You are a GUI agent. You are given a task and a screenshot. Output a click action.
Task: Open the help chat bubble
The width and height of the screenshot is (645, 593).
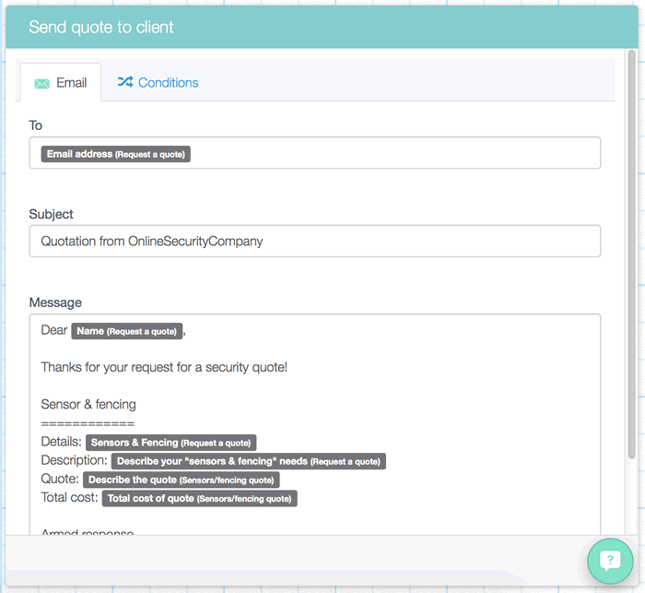[610, 561]
